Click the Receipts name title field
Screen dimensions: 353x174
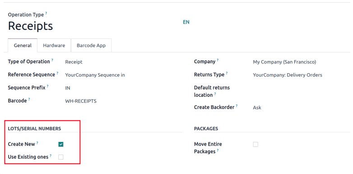coord(94,26)
